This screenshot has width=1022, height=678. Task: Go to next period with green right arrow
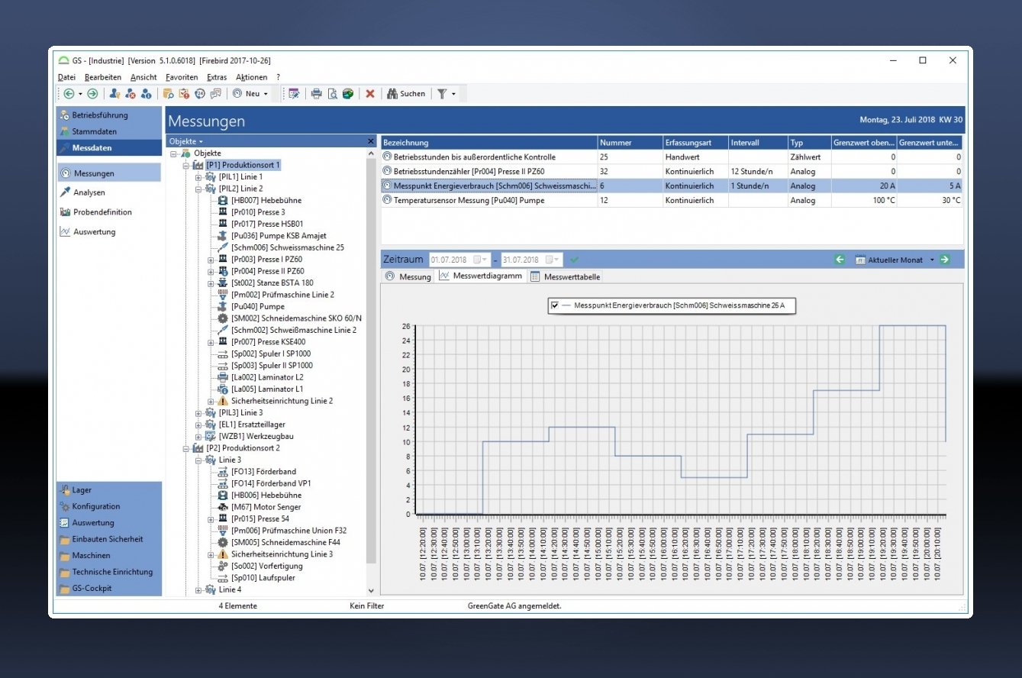tap(945, 260)
